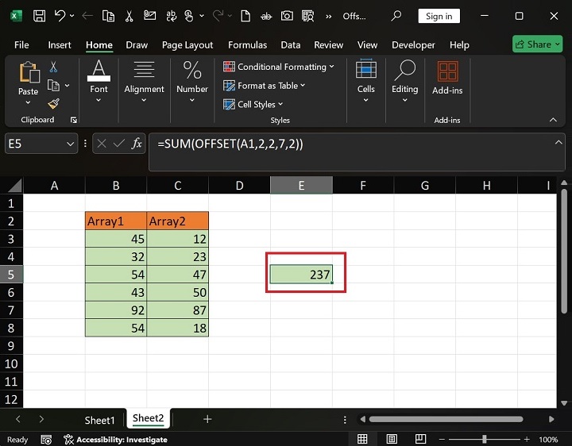Click the Sign in button
This screenshot has width=572, height=446.
tap(439, 16)
